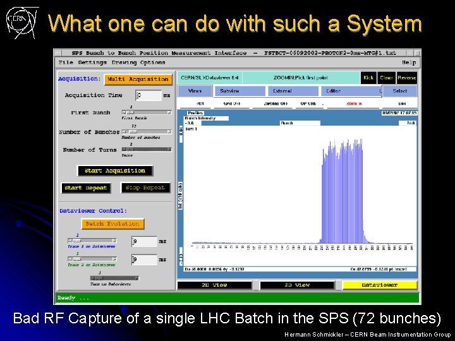Click the Start Repeat button
Viewport: 455px width, 341px height.
[x=86, y=188]
